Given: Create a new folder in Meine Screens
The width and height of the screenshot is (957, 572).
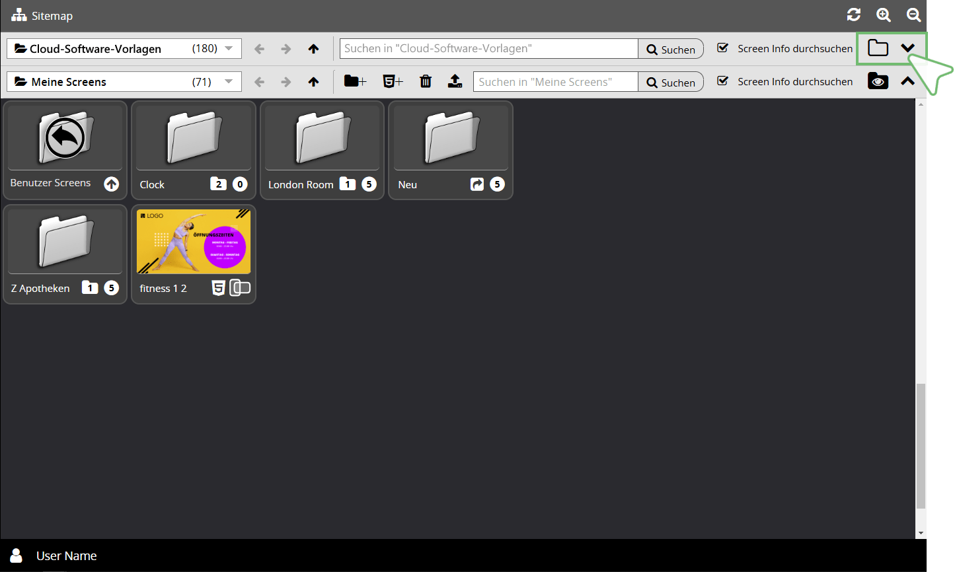Looking at the screenshot, I should (355, 81).
